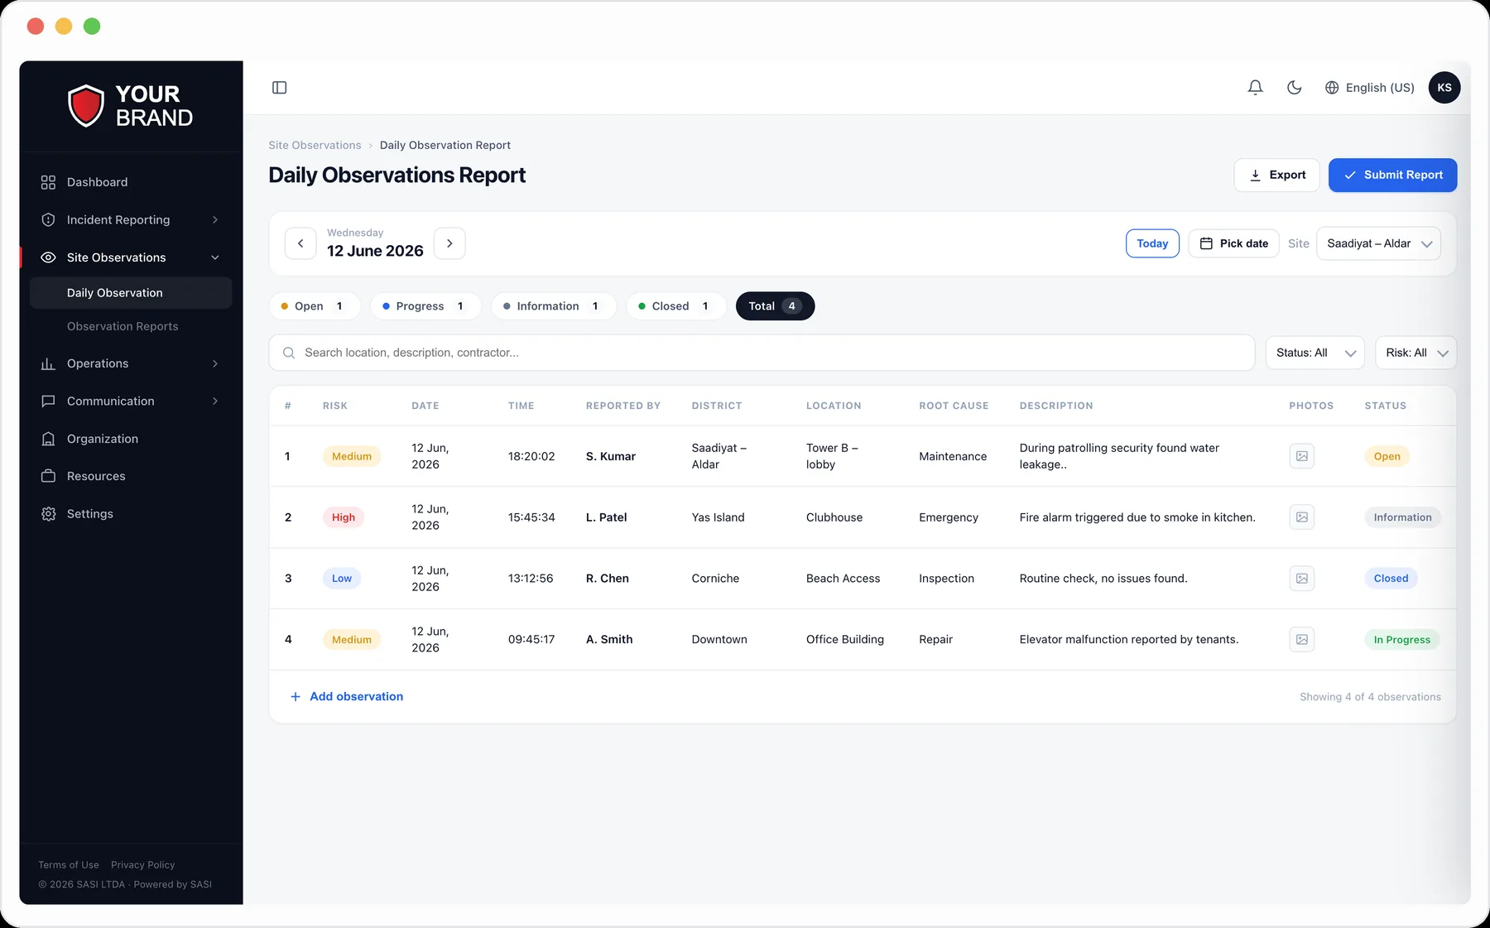Open Privacy Policy link
This screenshot has width=1490, height=928.
tap(143, 865)
